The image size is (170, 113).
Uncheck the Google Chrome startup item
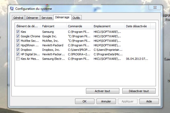tap(18, 36)
